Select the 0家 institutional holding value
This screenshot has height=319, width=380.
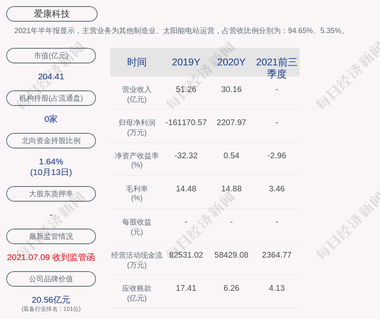(51, 119)
